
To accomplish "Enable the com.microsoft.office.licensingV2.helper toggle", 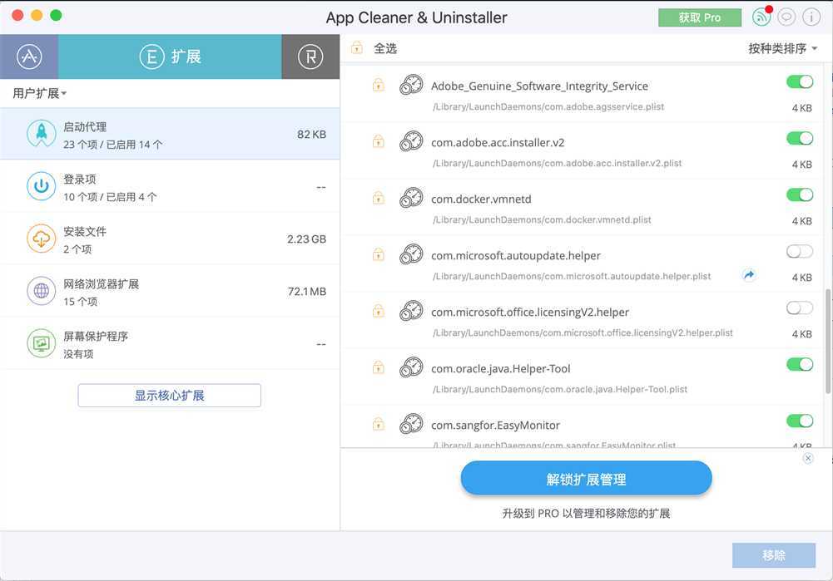I will pos(800,308).
